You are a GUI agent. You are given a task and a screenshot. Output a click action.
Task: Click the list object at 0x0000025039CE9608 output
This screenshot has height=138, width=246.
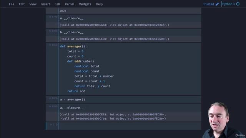(x=114, y=39)
